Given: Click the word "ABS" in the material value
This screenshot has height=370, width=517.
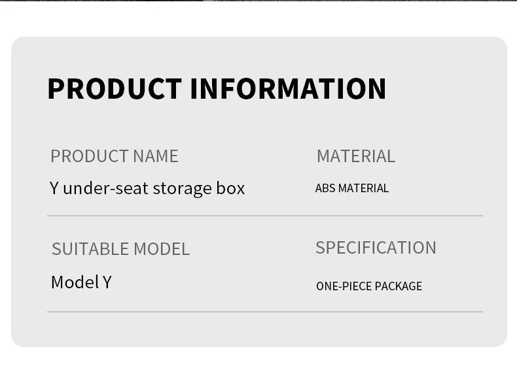Looking at the screenshot, I should (x=325, y=188).
